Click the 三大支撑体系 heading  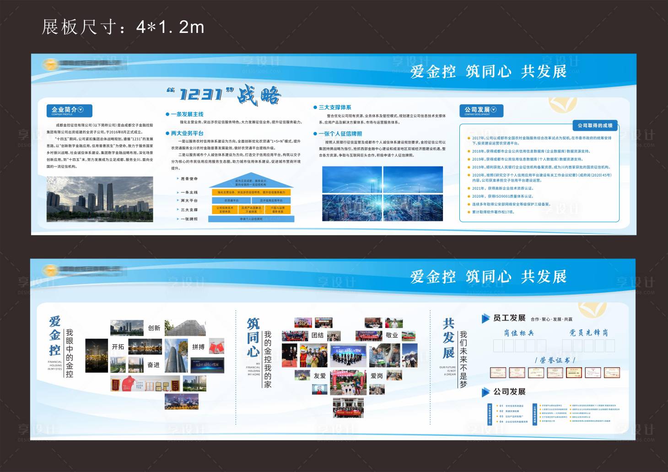tap(335, 107)
